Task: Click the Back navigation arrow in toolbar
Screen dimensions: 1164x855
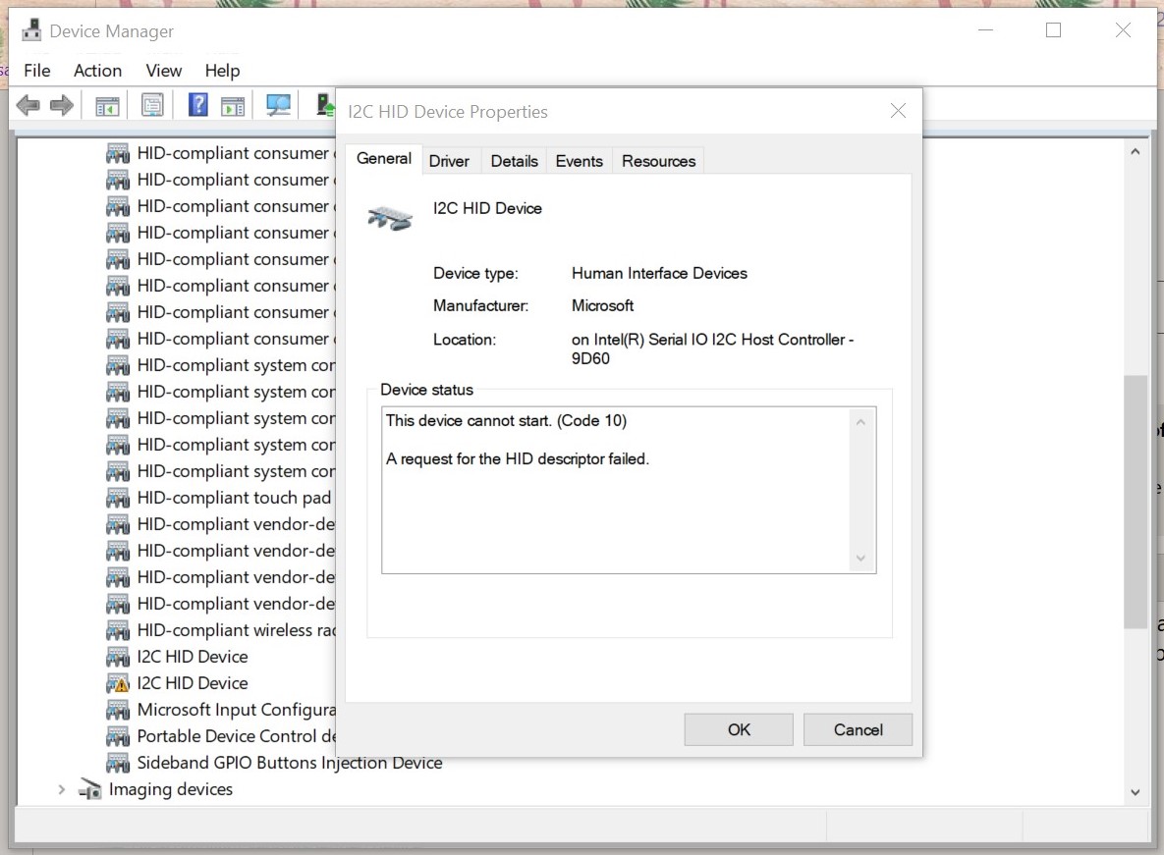Action: point(28,104)
